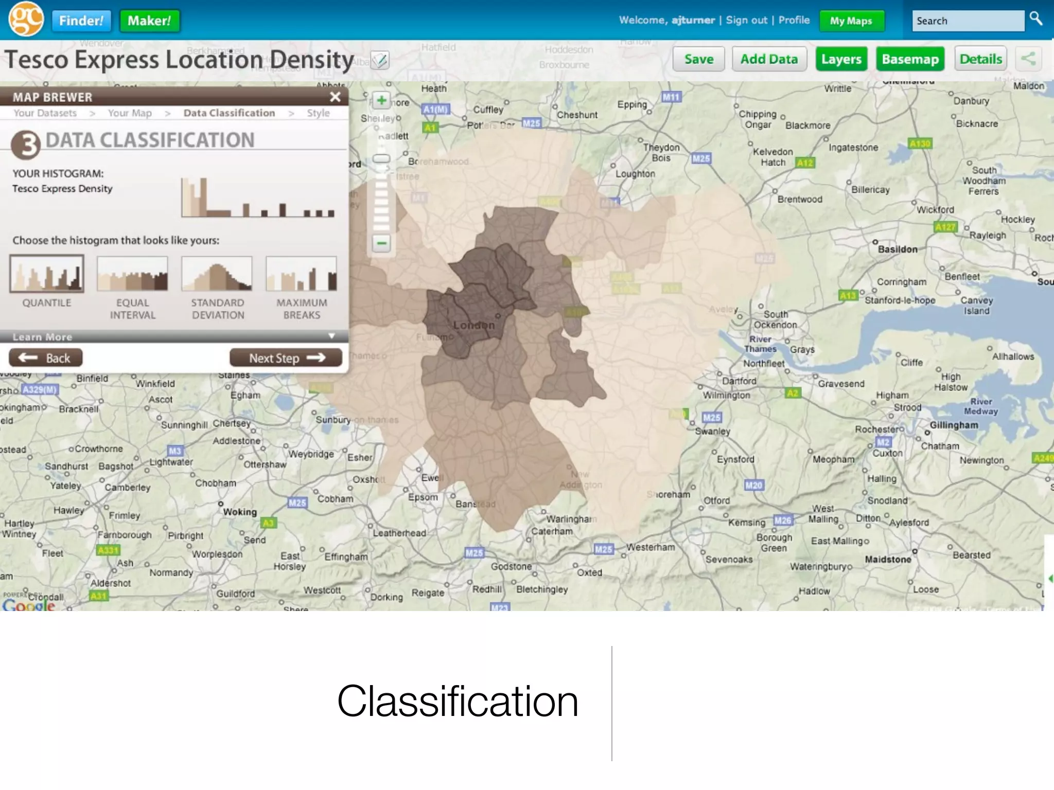The image size is (1054, 790).
Task: Click the Search input field
Action: tap(968, 21)
